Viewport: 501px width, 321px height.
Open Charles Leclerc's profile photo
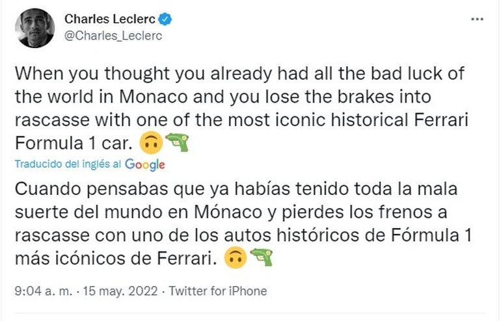35,28
